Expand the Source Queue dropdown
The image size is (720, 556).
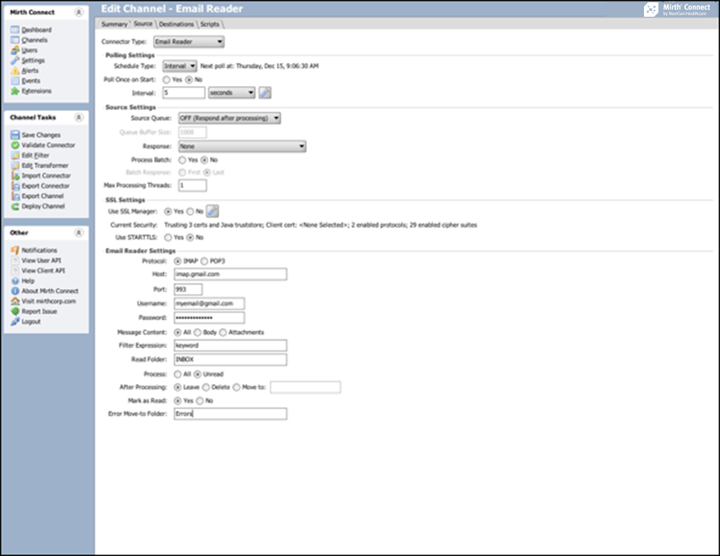click(x=229, y=118)
